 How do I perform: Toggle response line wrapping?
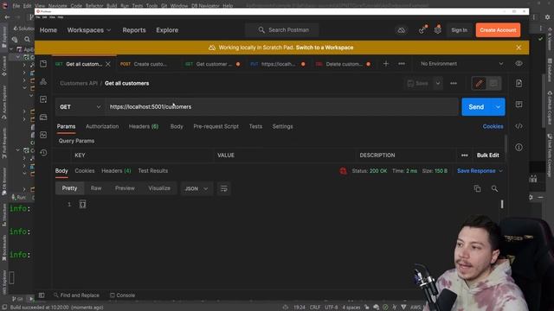(x=223, y=188)
